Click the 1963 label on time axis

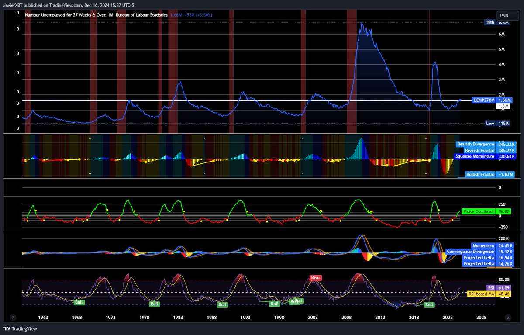pos(43,318)
